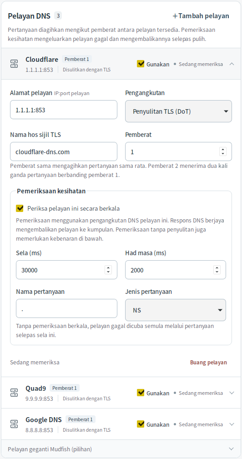Click the Quad9 server name
Image resolution: width=242 pixels, height=459 pixels.
click(x=35, y=388)
